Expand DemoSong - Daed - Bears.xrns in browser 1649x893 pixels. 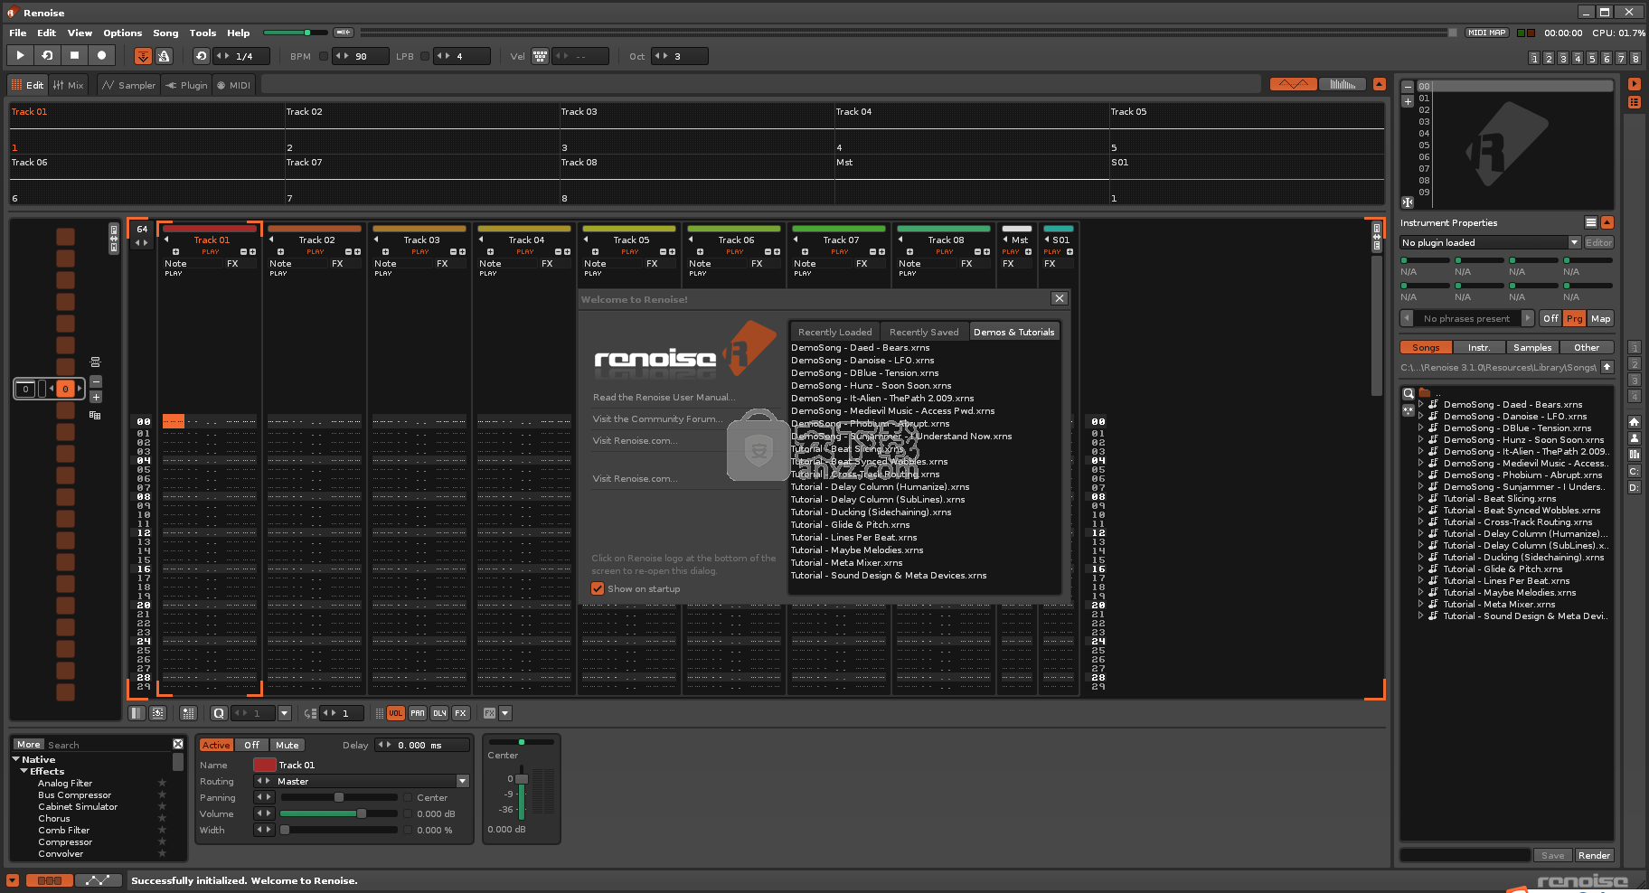click(1420, 405)
